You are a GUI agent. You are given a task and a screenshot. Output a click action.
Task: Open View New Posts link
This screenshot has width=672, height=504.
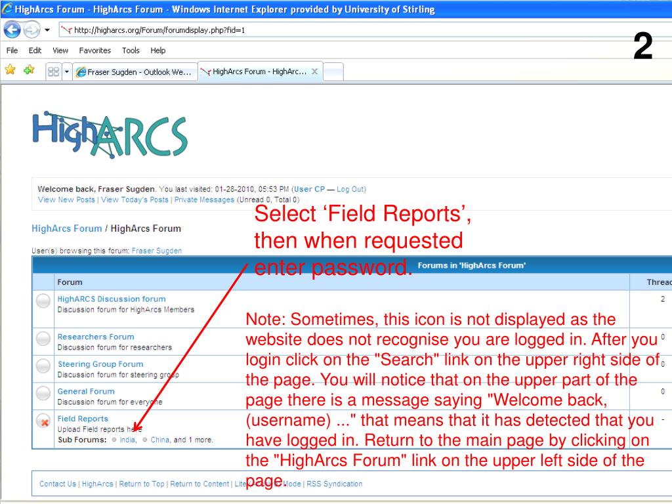pyautogui.click(x=66, y=199)
